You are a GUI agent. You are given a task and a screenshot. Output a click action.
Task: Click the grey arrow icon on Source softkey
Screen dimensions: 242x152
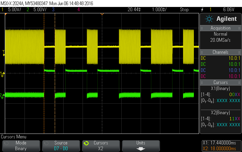46,143
